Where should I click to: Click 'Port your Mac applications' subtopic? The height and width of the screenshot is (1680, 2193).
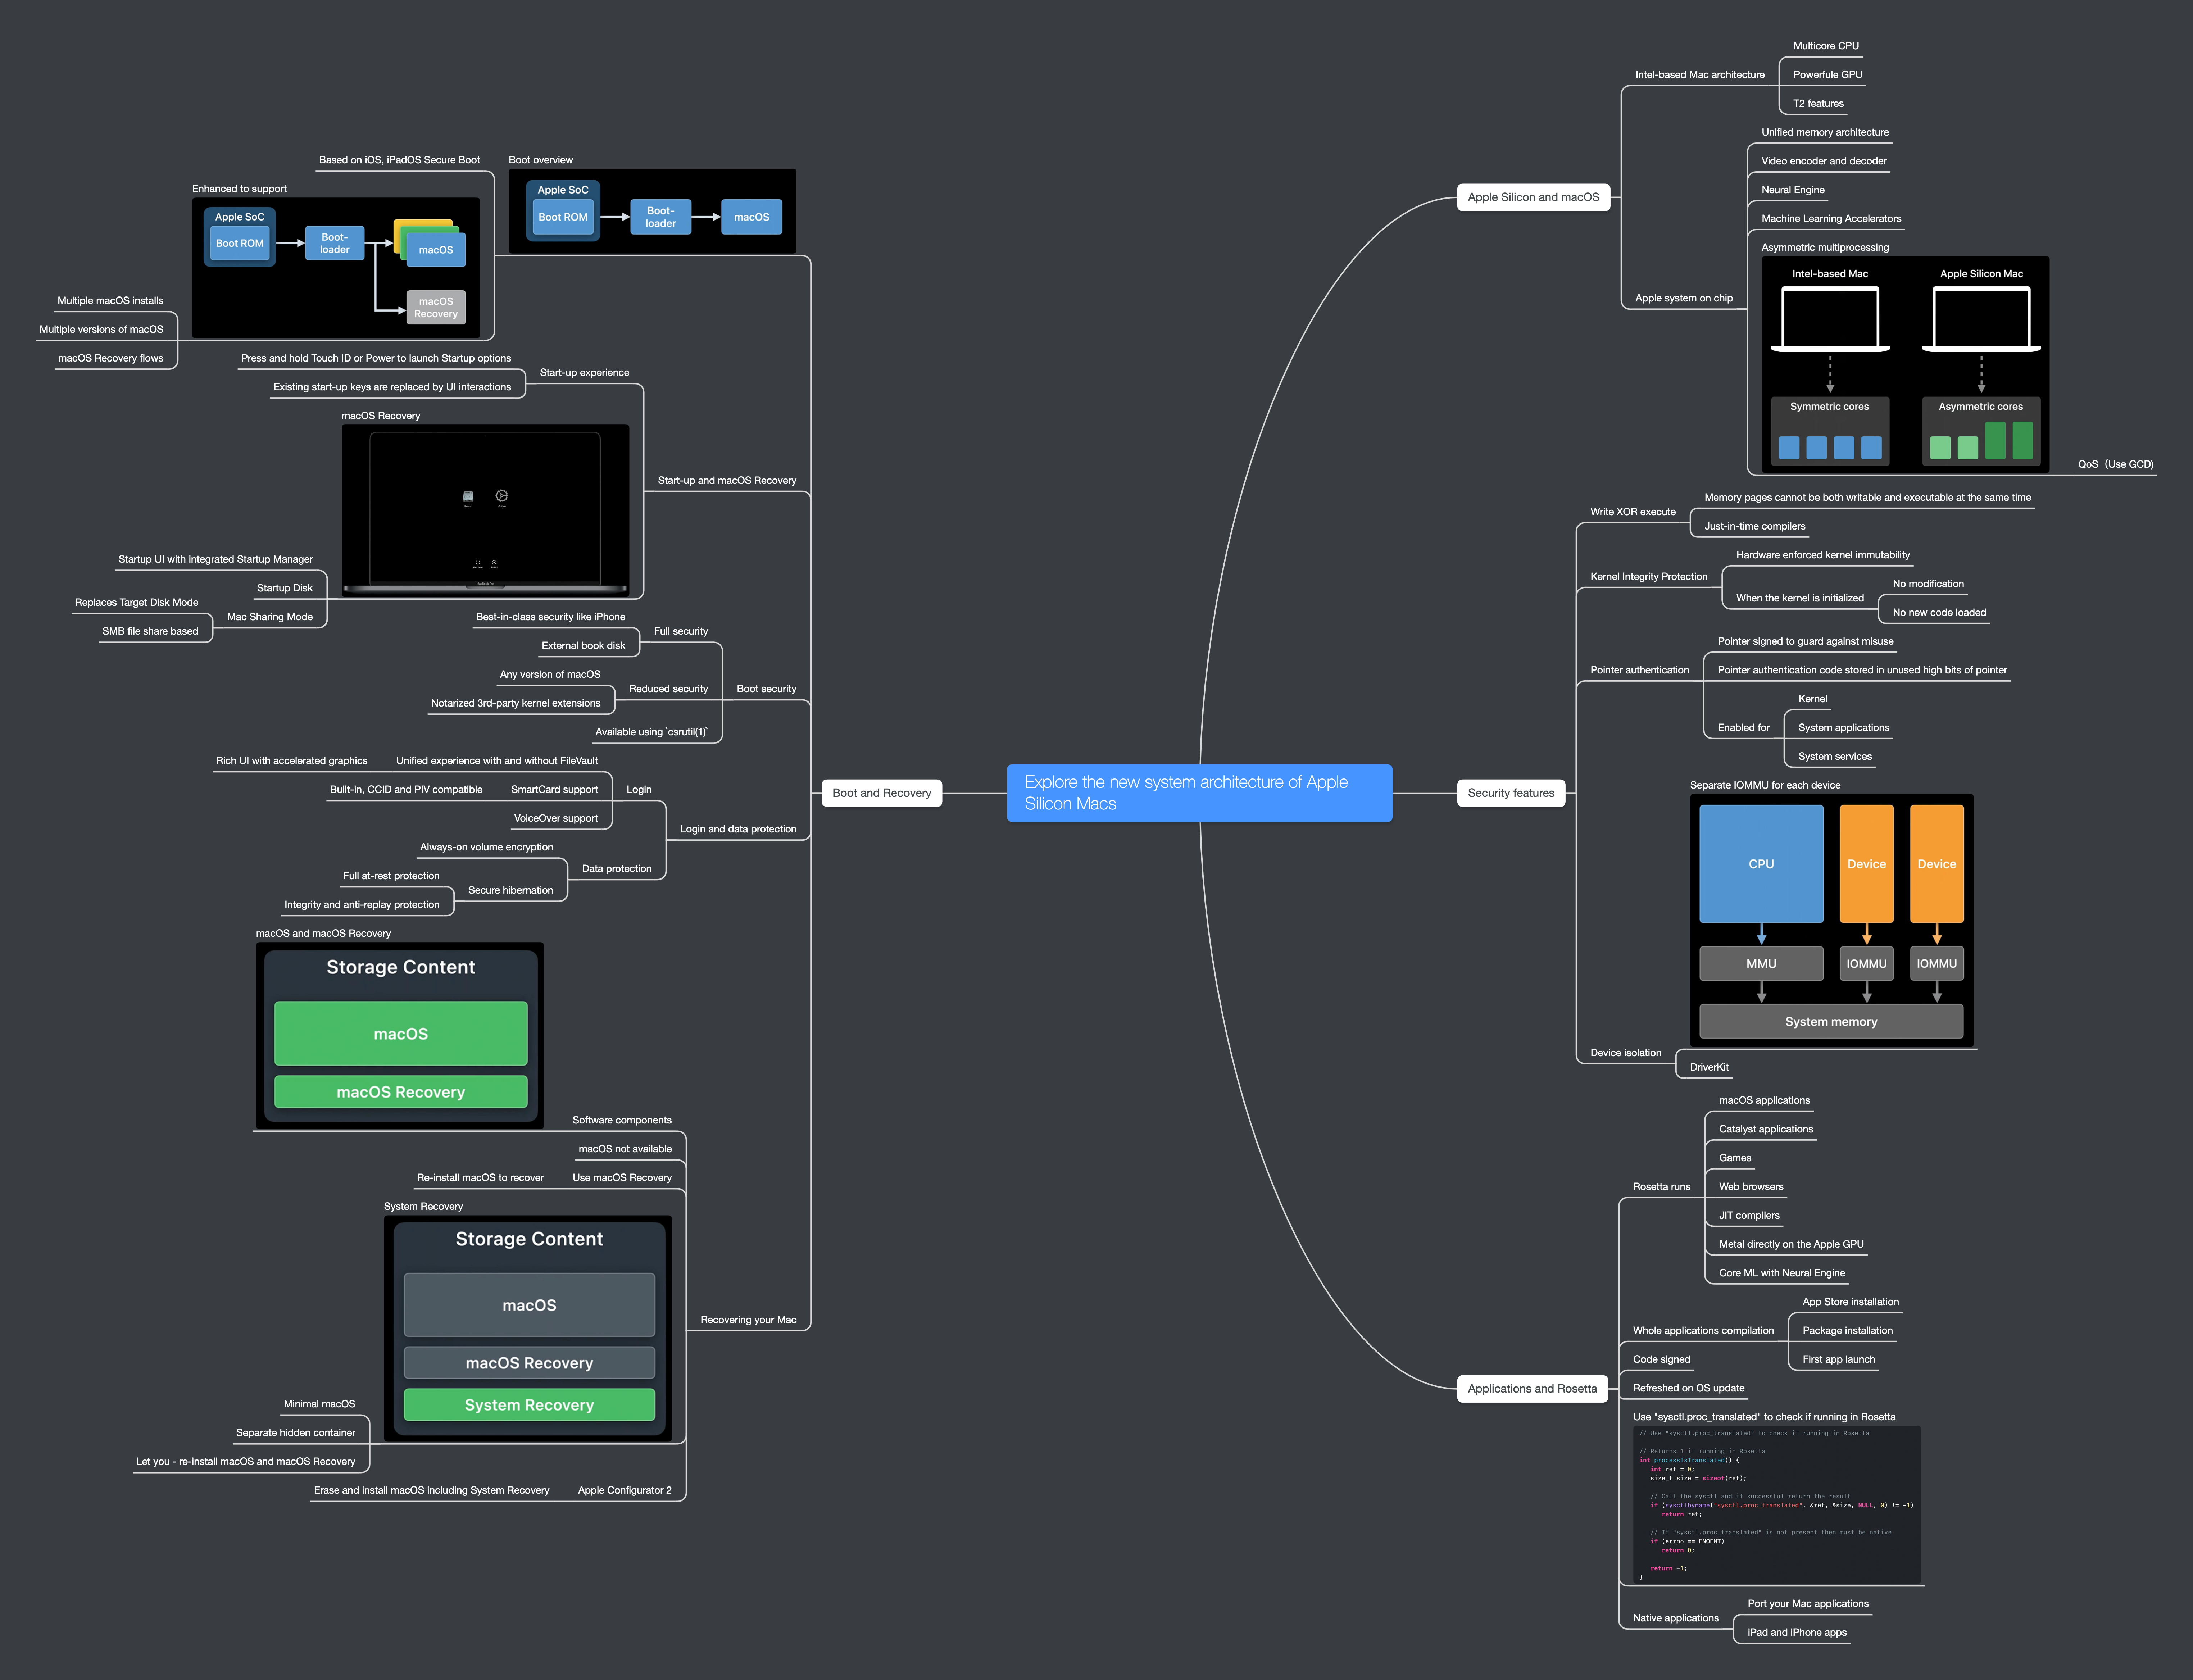1808,1604
